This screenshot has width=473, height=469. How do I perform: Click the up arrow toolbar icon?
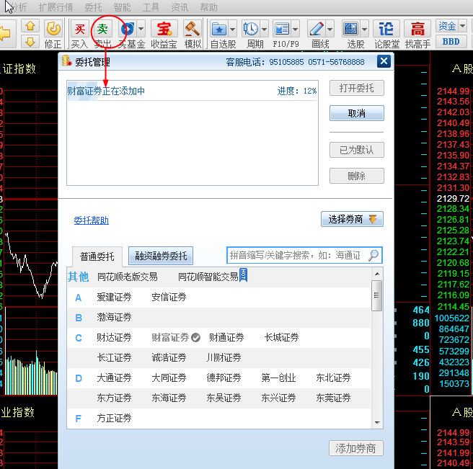click(x=30, y=26)
